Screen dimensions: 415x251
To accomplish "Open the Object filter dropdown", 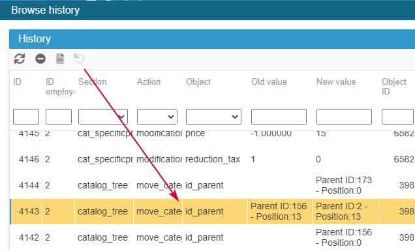I will click(x=213, y=117).
